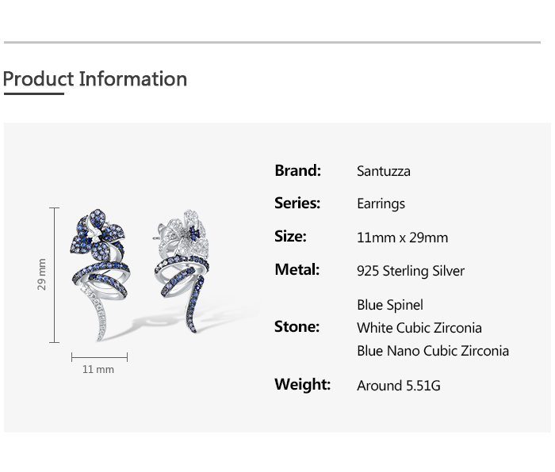Click the Brand: field label

[x=297, y=170]
